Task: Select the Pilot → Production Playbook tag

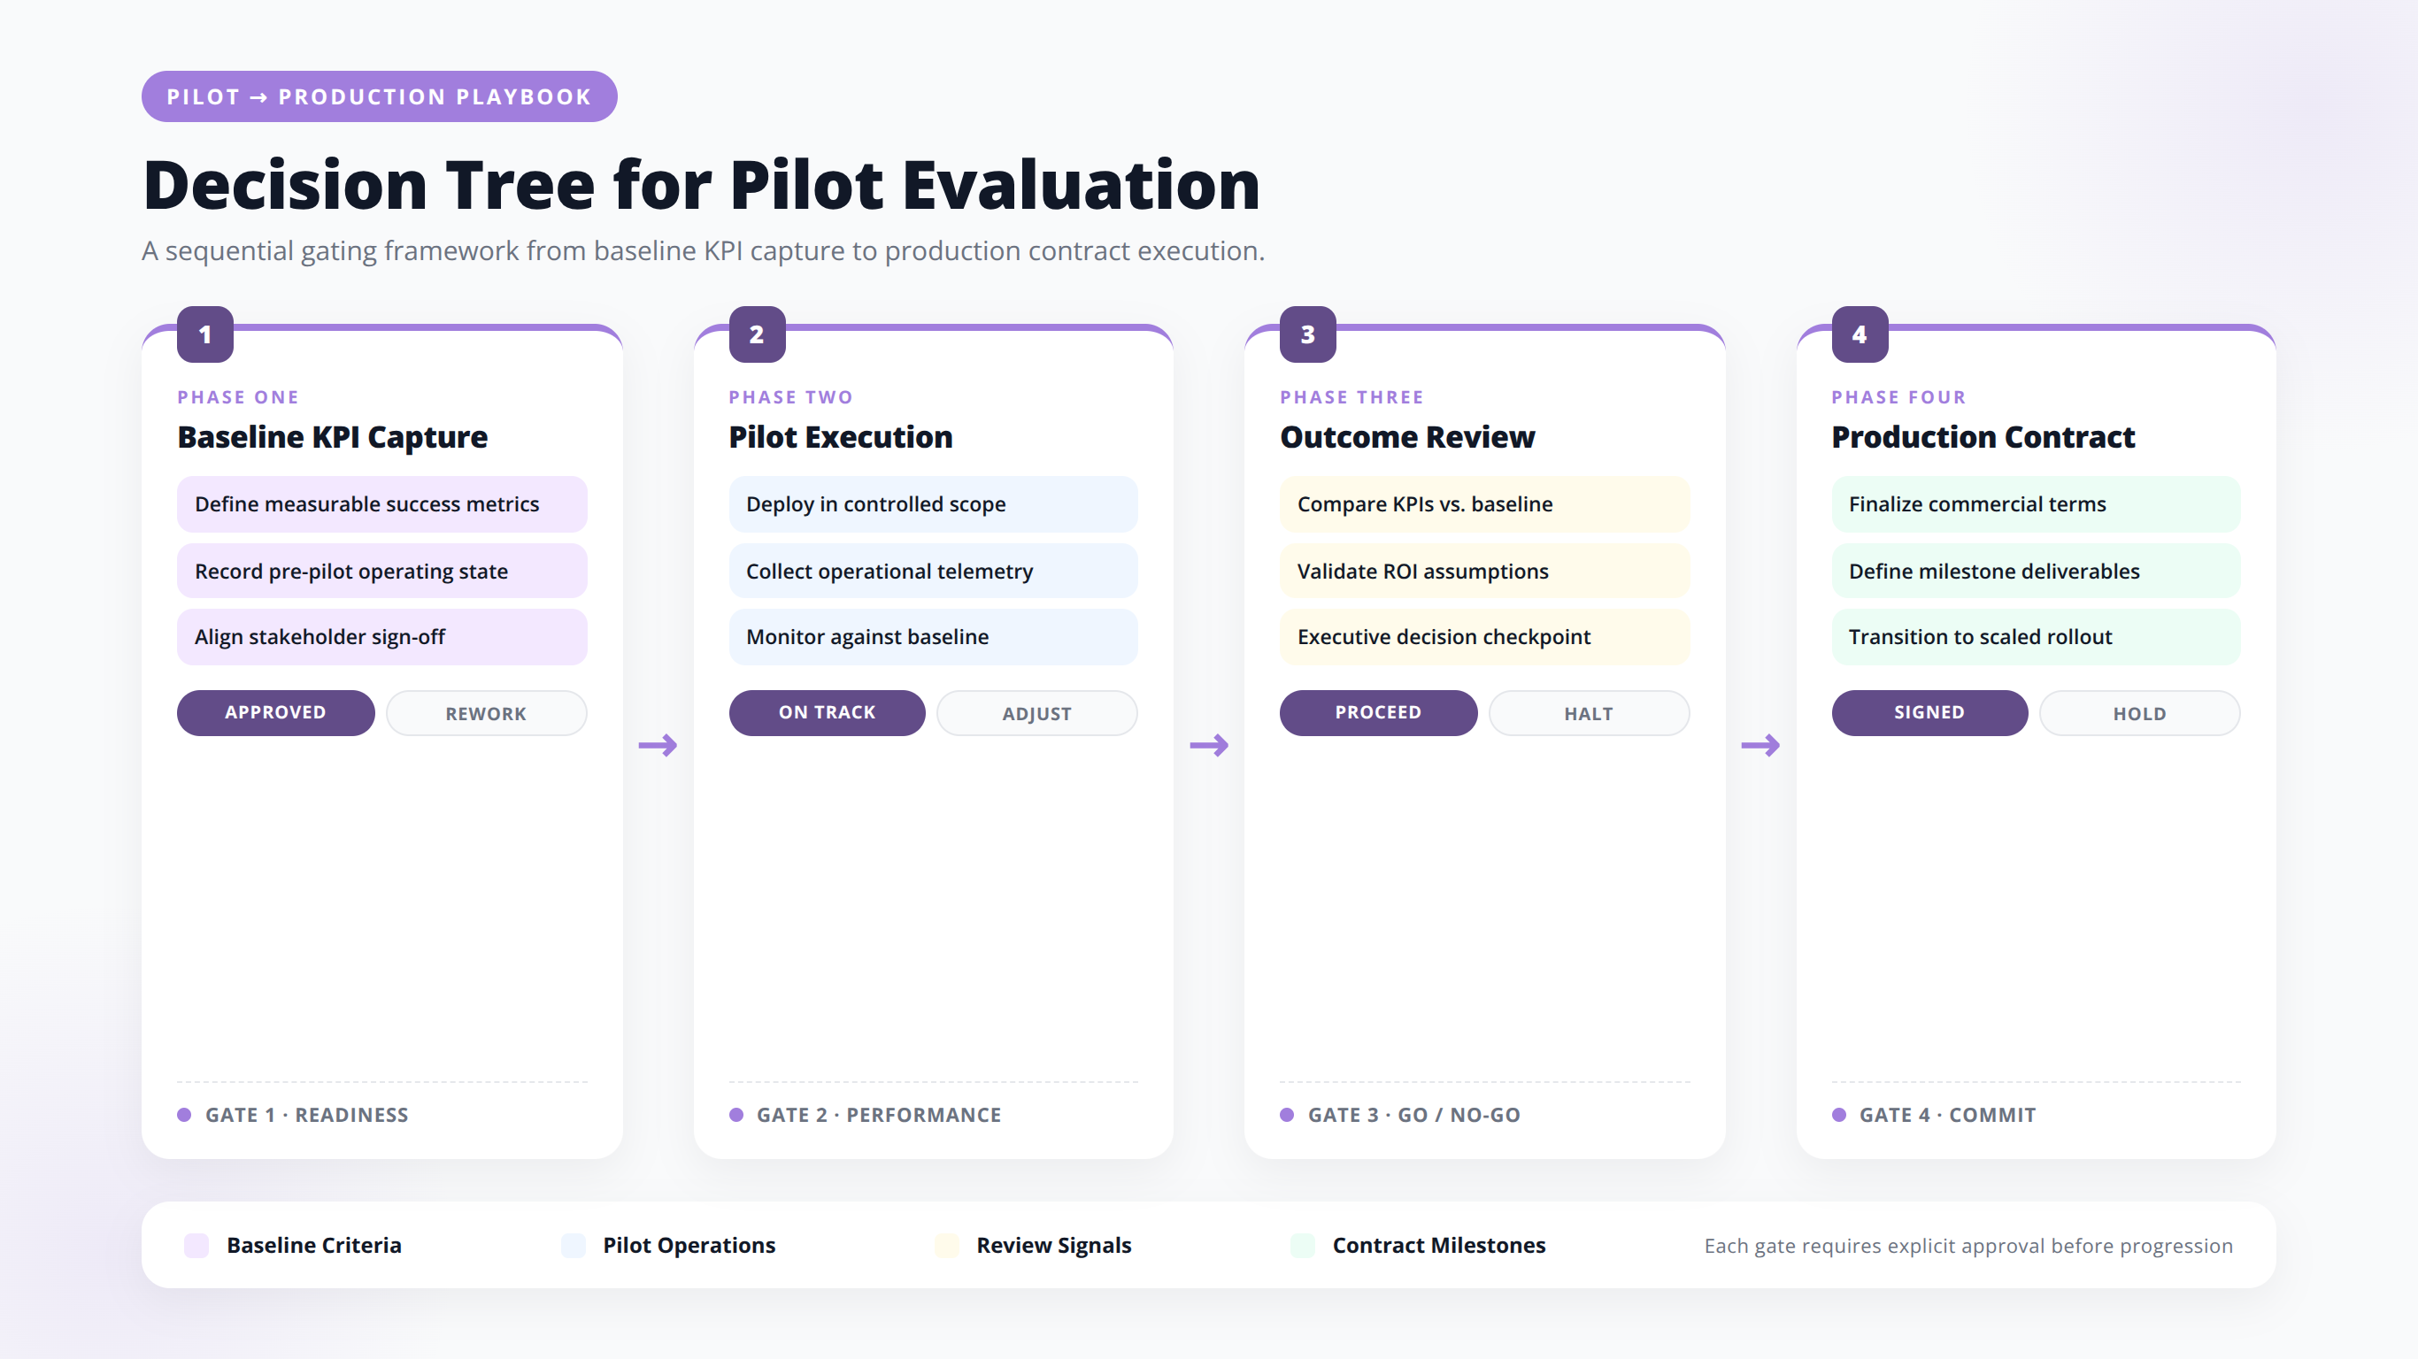Action: tap(379, 96)
